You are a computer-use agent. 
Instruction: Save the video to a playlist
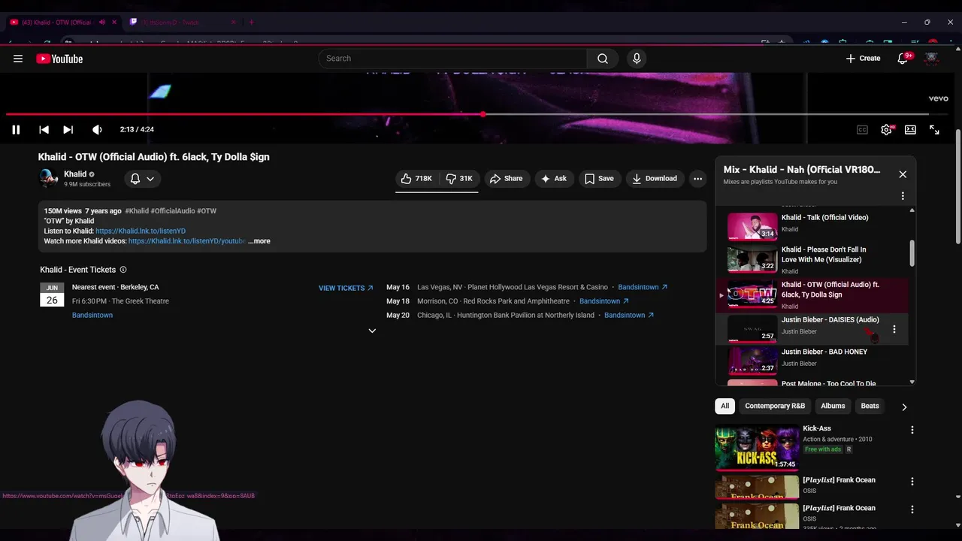(599, 179)
